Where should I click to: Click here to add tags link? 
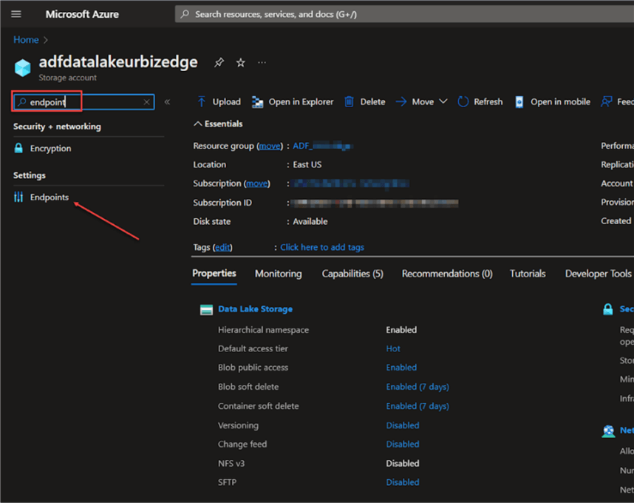click(322, 247)
